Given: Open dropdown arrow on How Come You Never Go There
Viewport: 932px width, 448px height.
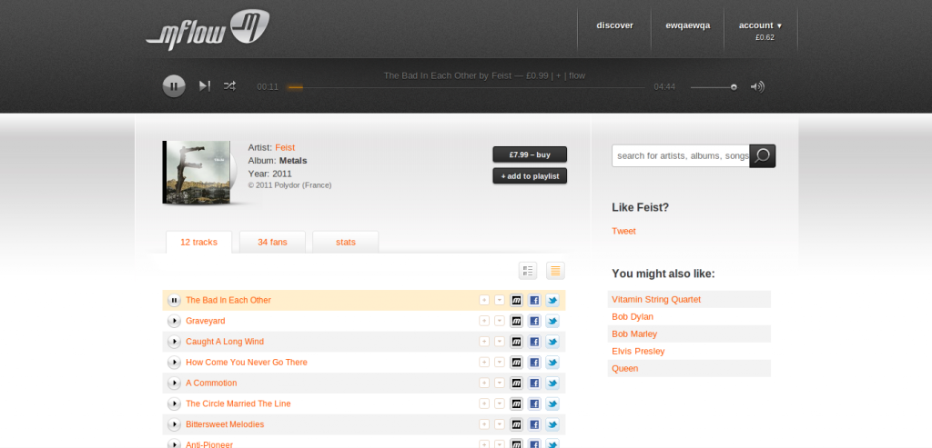Looking at the screenshot, I should [500, 363].
